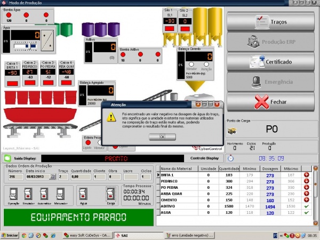Click the ADITIVO green checkmark icon
This screenshot has height=240, width=320.
point(308,205)
